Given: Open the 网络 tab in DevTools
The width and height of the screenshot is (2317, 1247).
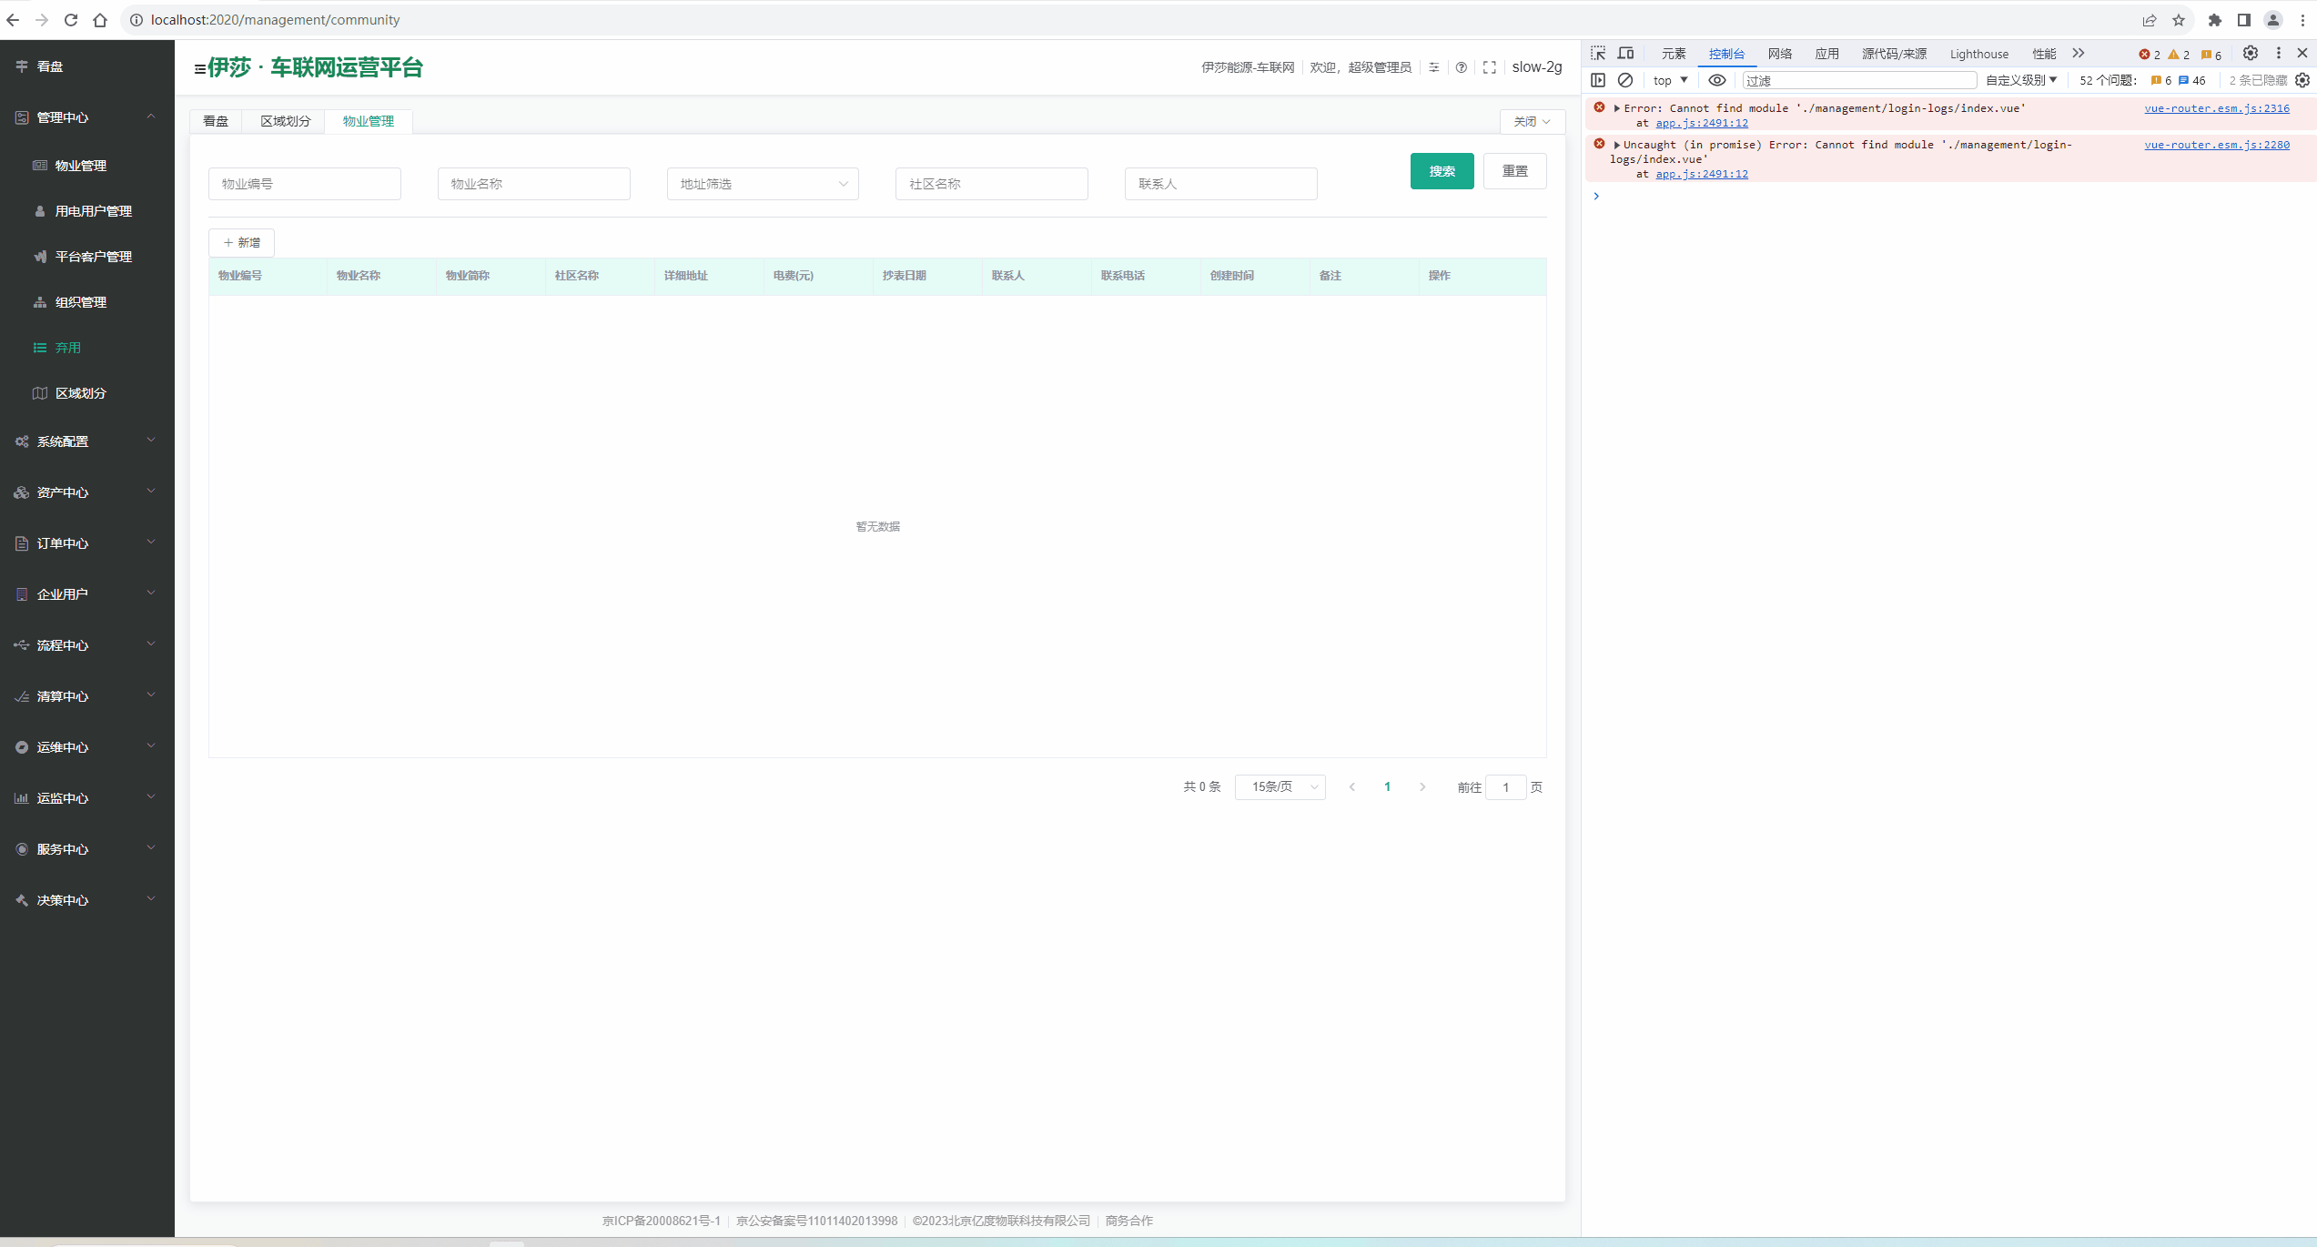Looking at the screenshot, I should tap(1779, 54).
